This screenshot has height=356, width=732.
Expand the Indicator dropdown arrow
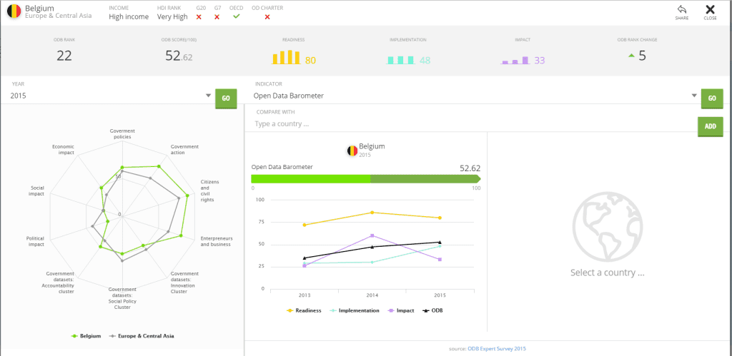(x=693, y=96)
